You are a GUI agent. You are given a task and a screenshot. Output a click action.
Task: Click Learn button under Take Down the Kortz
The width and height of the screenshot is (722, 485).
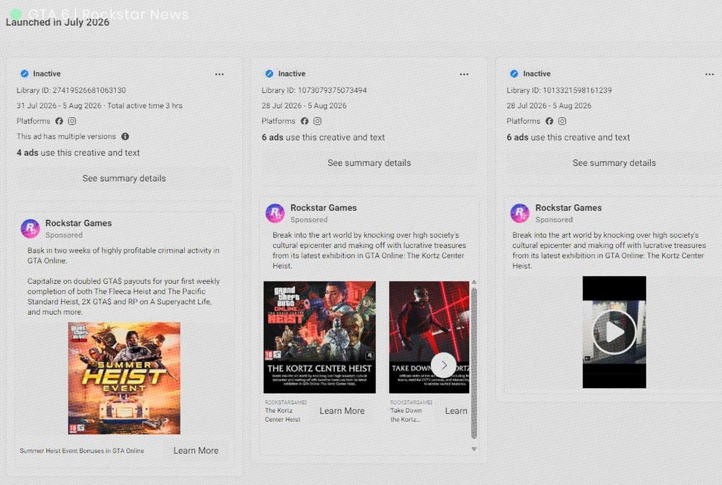coord(456,411)
